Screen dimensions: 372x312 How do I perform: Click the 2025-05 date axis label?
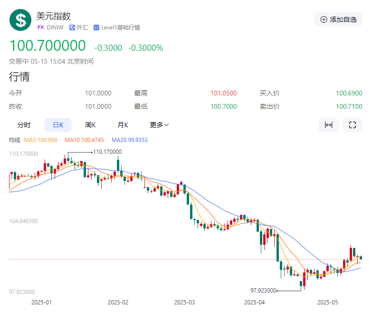[x=327, y=303]
